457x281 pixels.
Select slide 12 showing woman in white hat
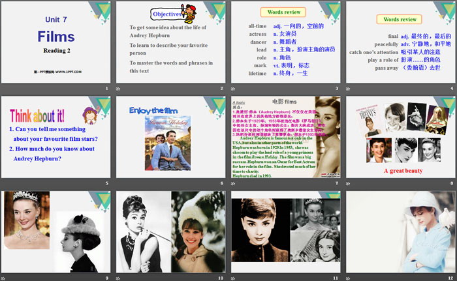[400, 231]
